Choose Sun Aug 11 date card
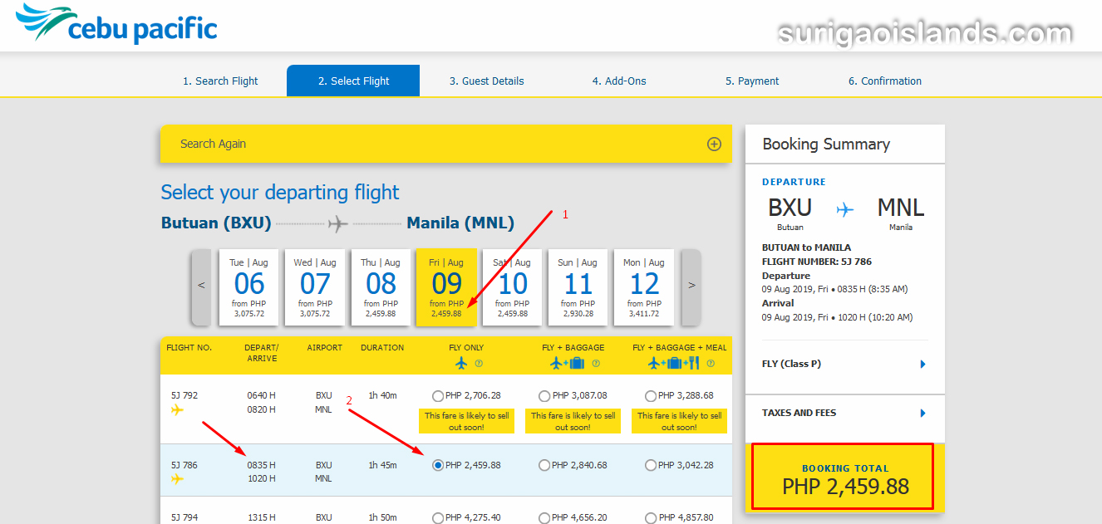 [x=578, y=287]
